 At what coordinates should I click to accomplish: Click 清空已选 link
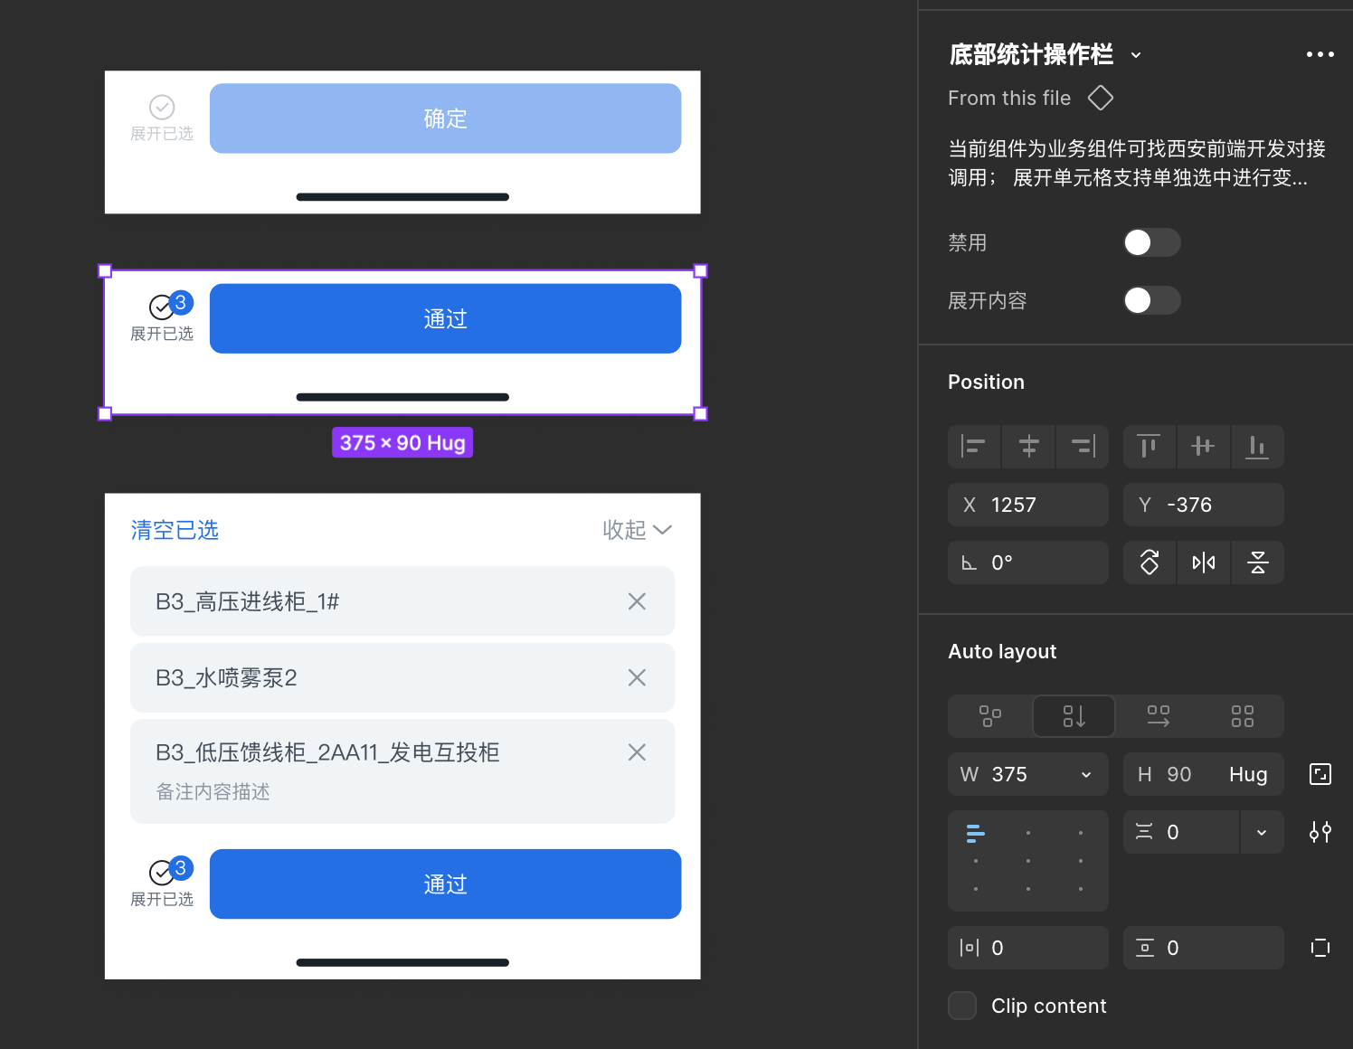[x=175, y=530]
